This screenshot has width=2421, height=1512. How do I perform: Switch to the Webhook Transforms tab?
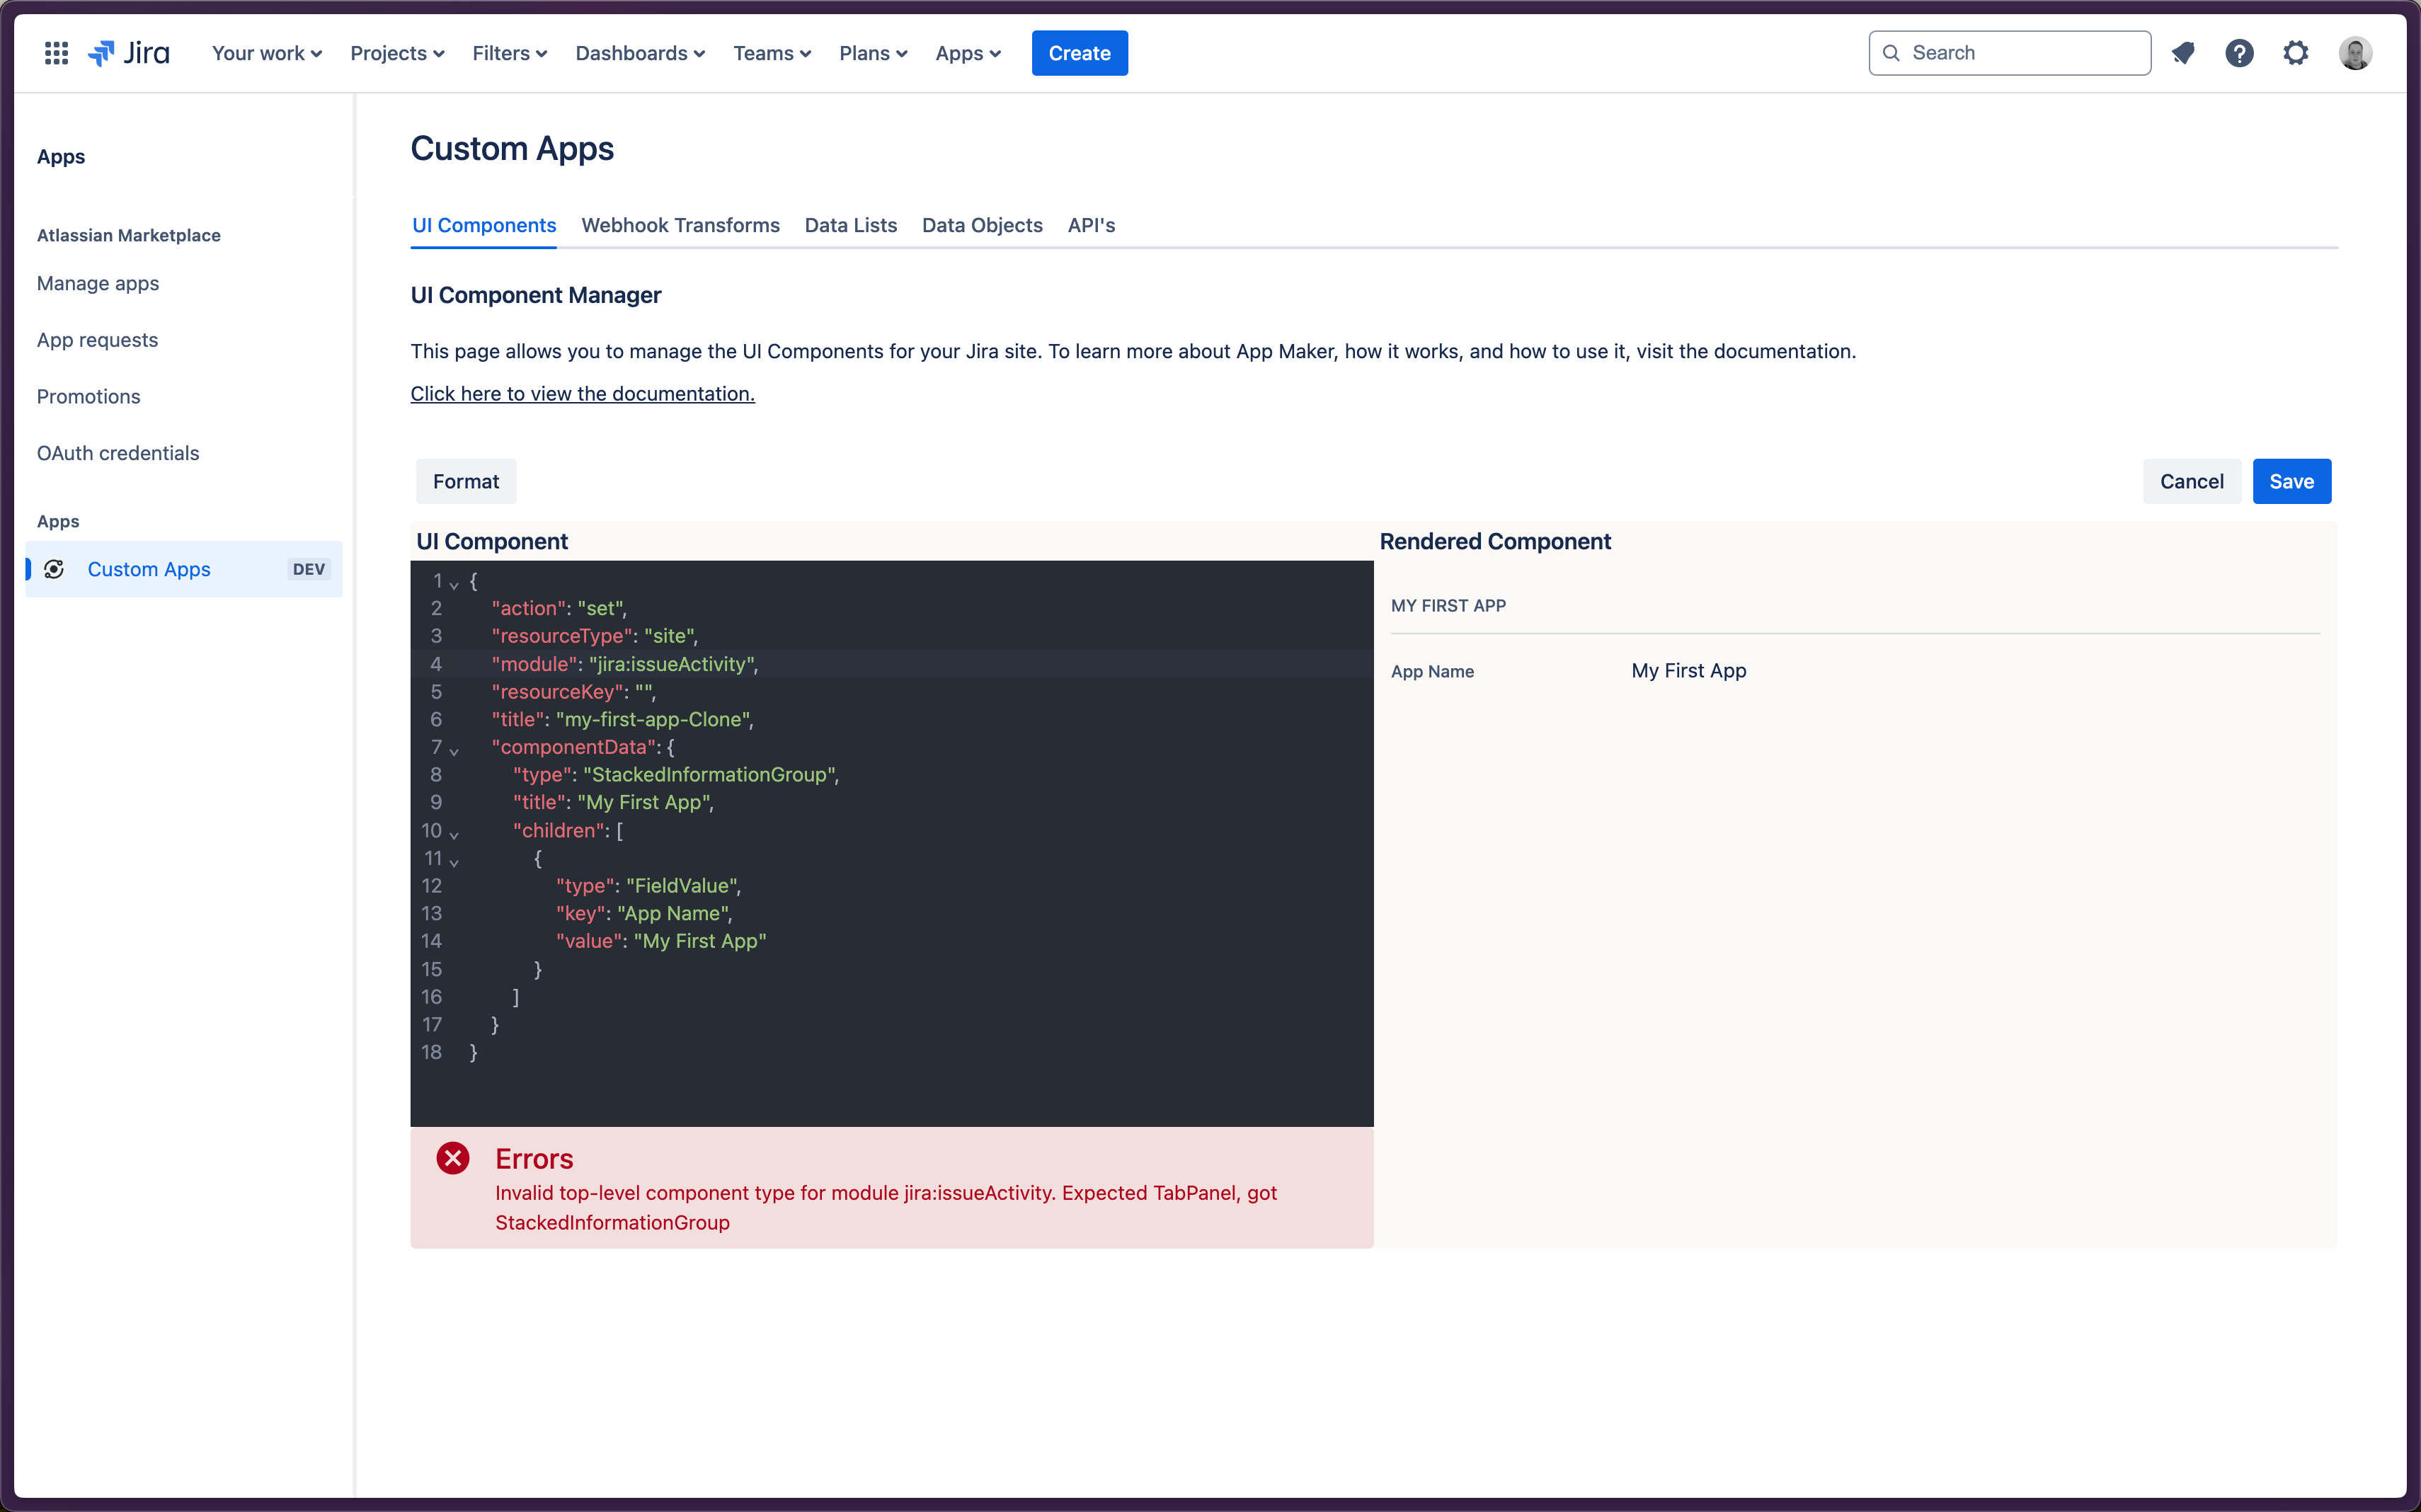click(x=680, y=224)
